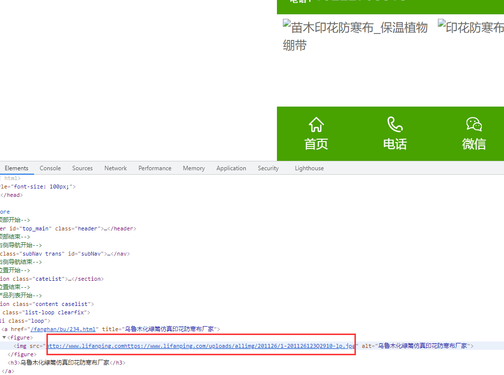Open the Lighthouse tab
This screenshot has width=504, height=375.
tap(309, 168)
